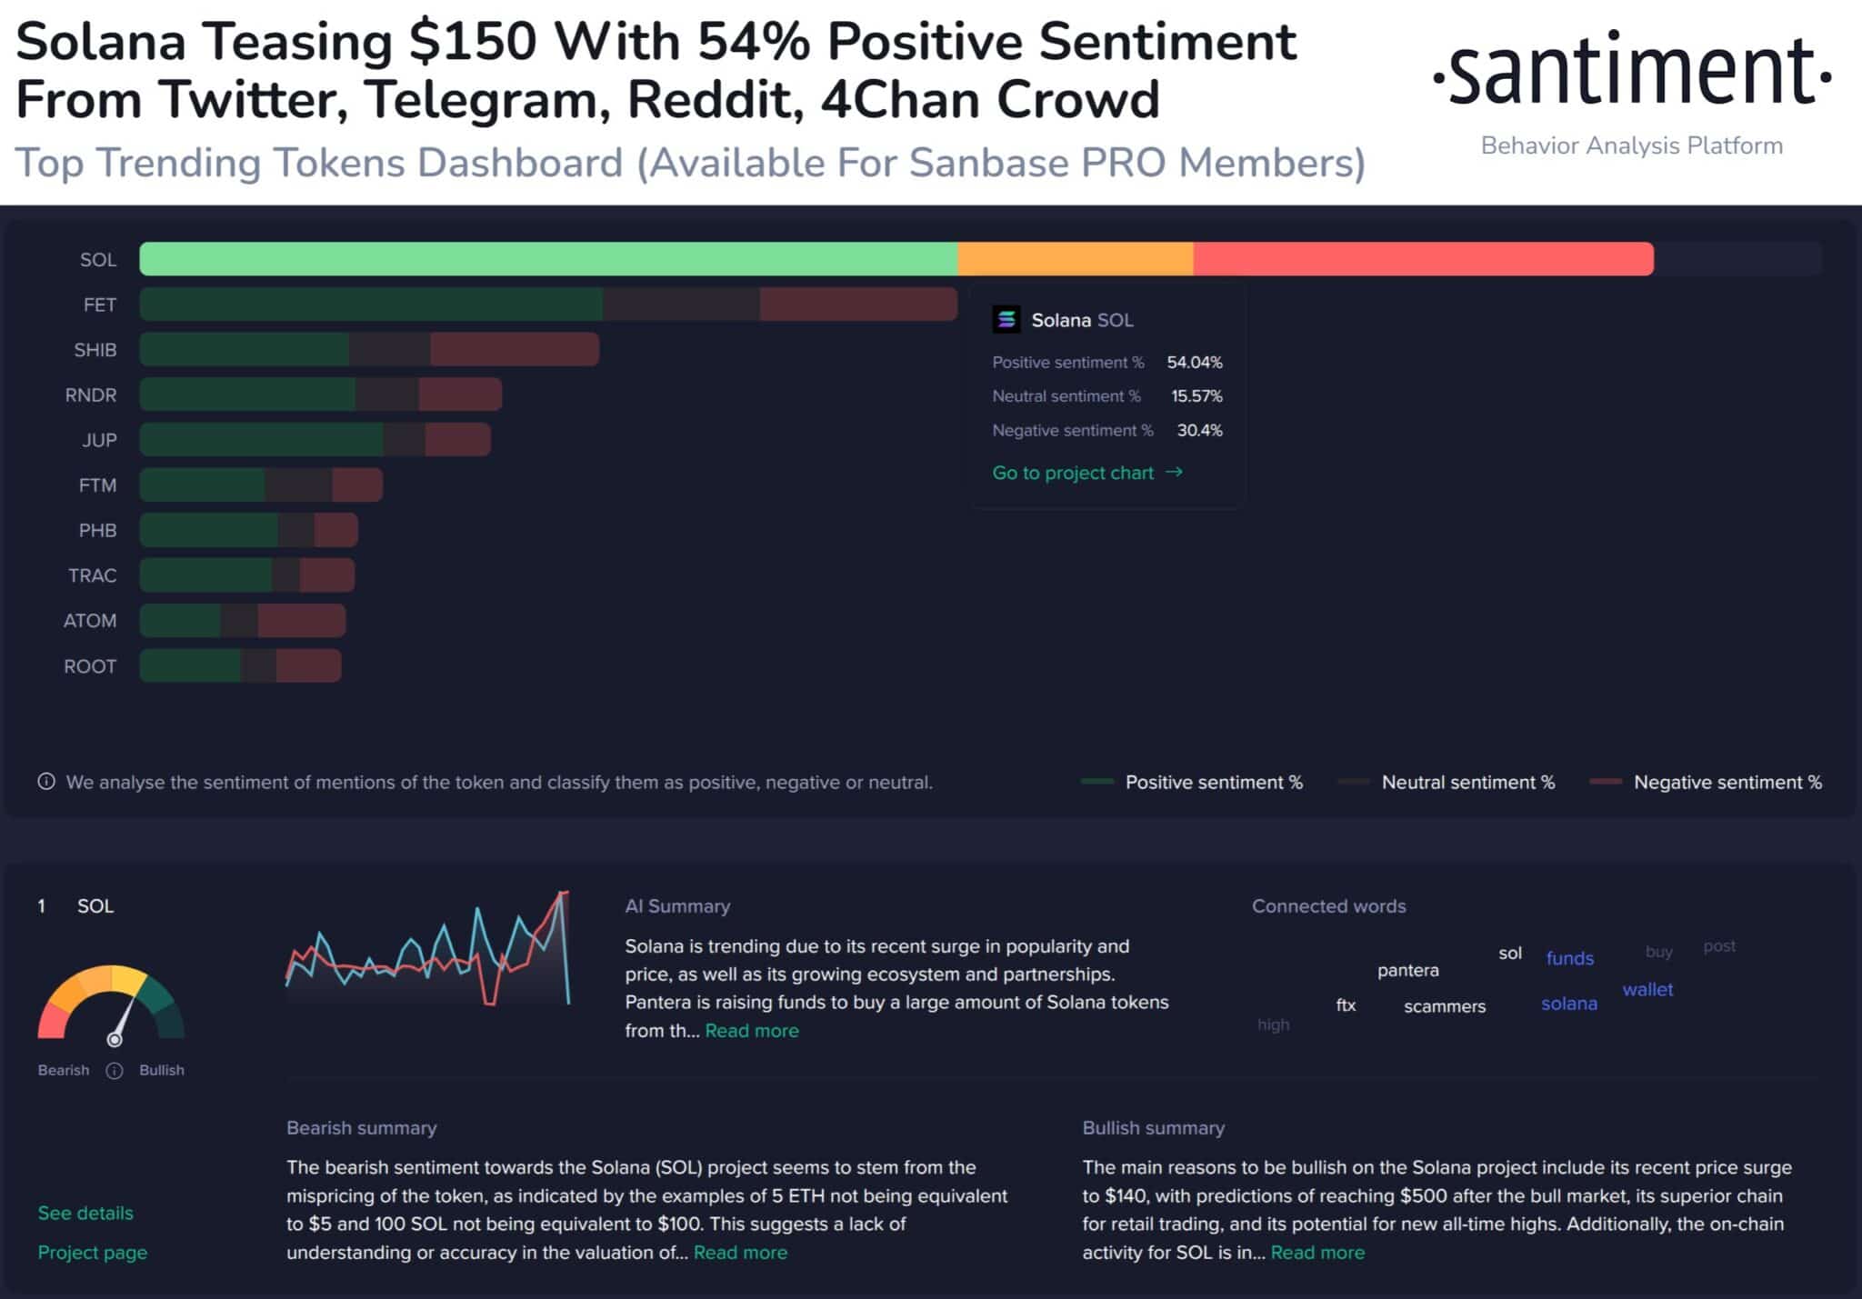
Task: Open the Go to project chart link
Action: [1072, 473]
